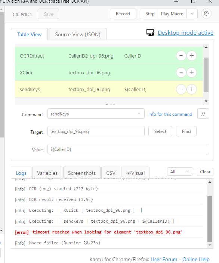
Task: Open the Logs tab
Action: coord(21,173)
